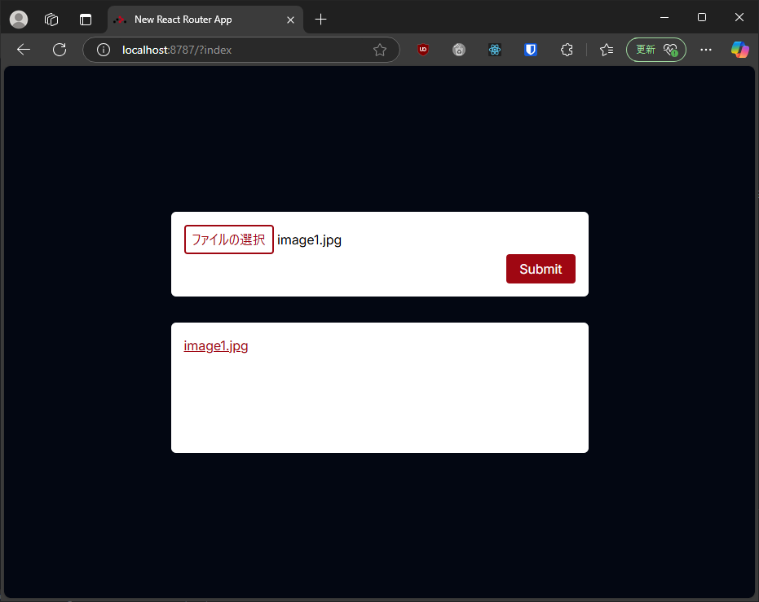Minimize the browser window
759x602 pixels.
point(664,17)
